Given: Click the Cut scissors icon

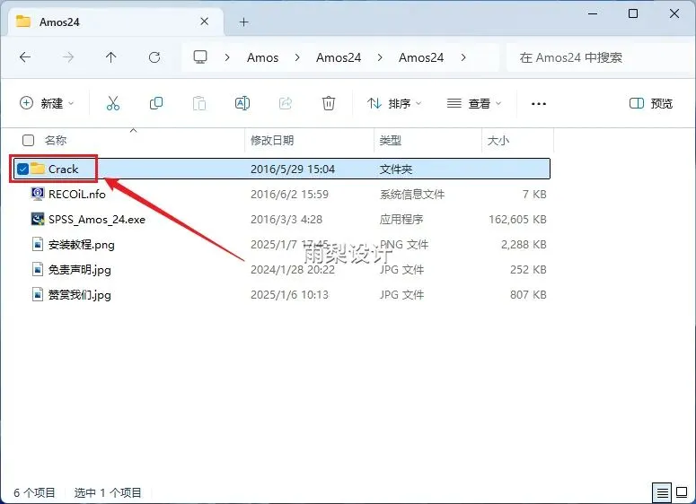Looking at the screenshot, I should coord(113,103).
